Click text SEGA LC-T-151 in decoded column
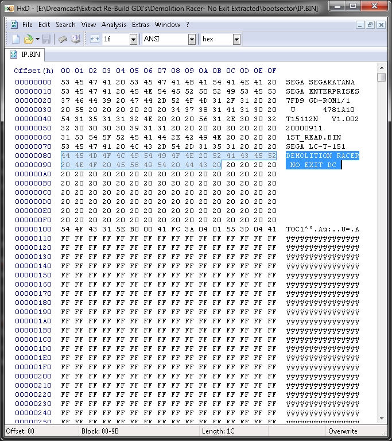Viewport: 392px width, 441px height. [316, 146]
